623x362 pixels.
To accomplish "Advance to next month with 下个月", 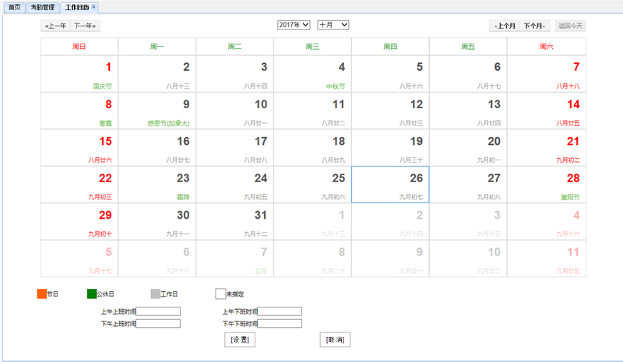I will coord(536,26).
